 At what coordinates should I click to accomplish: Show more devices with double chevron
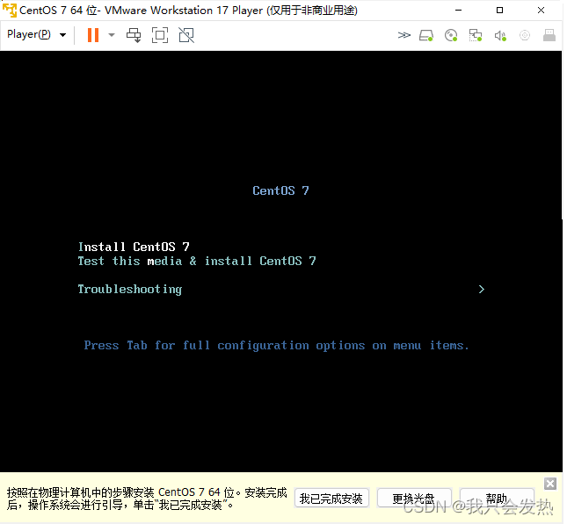[403, 35]
